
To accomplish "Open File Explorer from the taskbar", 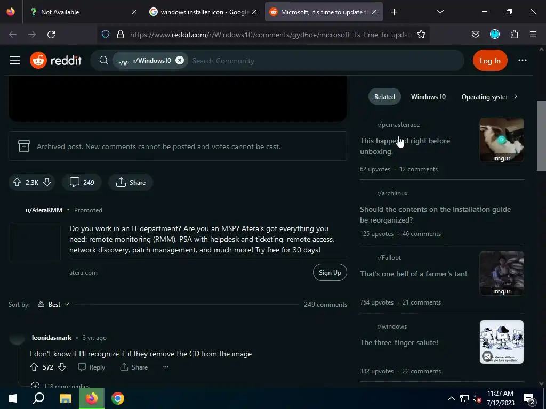I will pyautogui.click(x=65, y=398).
